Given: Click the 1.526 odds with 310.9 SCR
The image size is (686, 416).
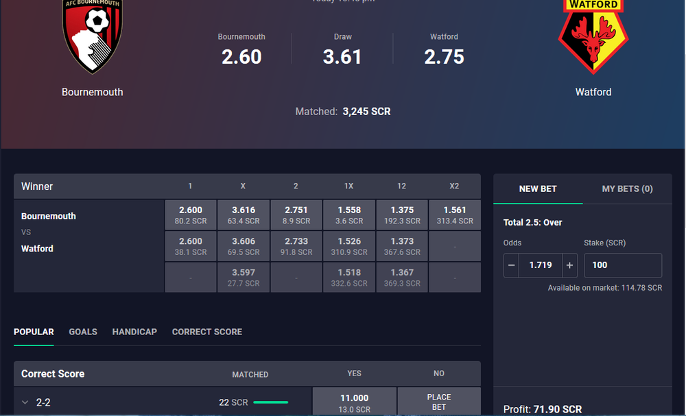Looking at the screenshot, I should tap(349, 246).
